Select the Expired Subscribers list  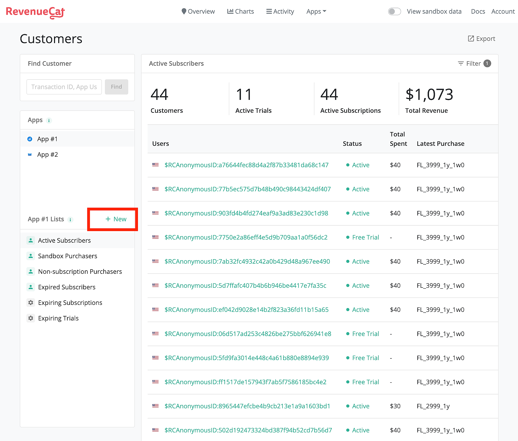[77, 287]
